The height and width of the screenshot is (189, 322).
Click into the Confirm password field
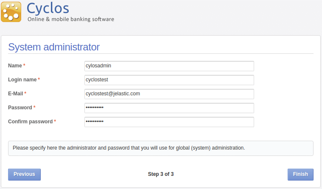tap(169, 122)
